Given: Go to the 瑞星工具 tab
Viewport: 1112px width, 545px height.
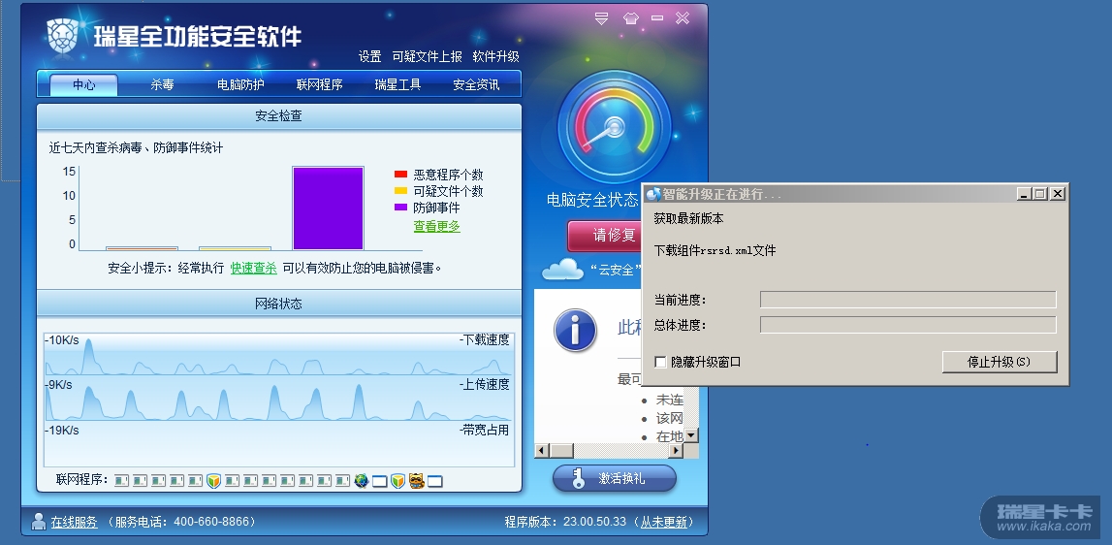Looking at the screenshot, I should tap(397, 84).
